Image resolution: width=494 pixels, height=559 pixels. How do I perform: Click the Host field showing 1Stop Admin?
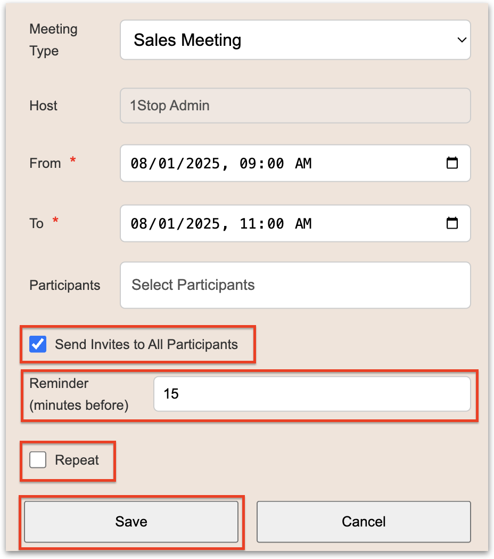(295, 106)
